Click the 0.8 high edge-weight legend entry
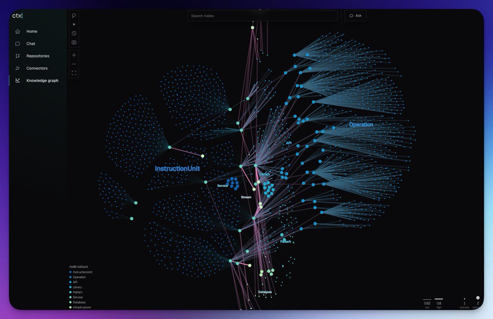Screen dimensions: 493x319 439,303
